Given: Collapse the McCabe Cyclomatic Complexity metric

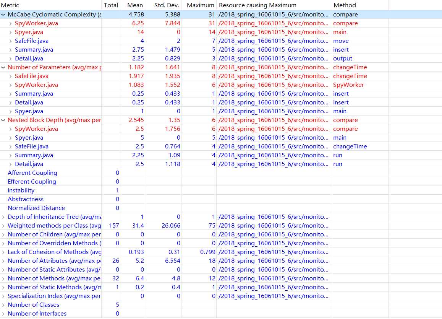Looking at the screenshot, I should pos(3,15).
